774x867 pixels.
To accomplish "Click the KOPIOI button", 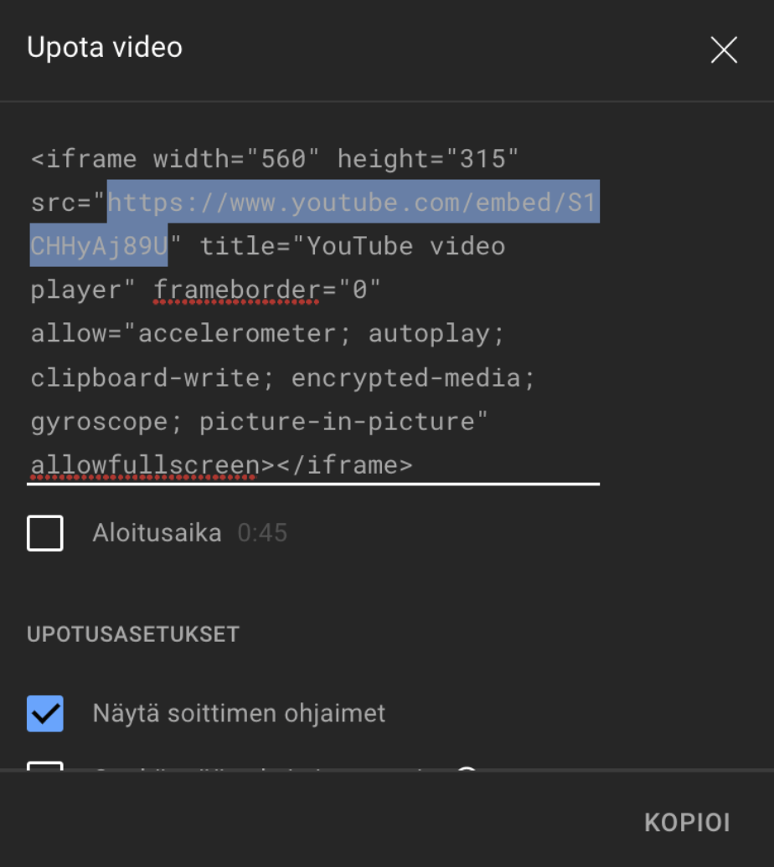I will click(687, 822).
